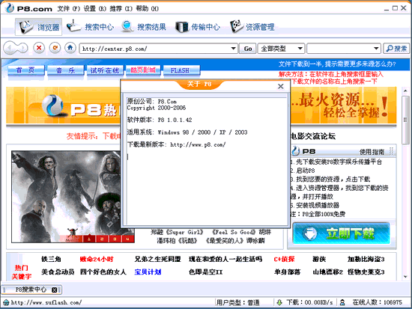Open the 现在和爱的人一起生活吗 link

(x=225, y=259)
